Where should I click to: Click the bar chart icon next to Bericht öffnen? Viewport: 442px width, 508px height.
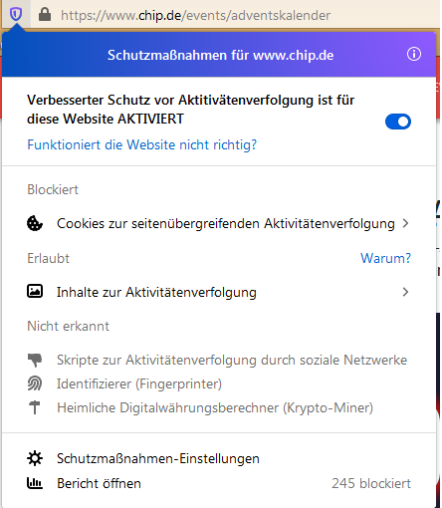coord(35,483)
